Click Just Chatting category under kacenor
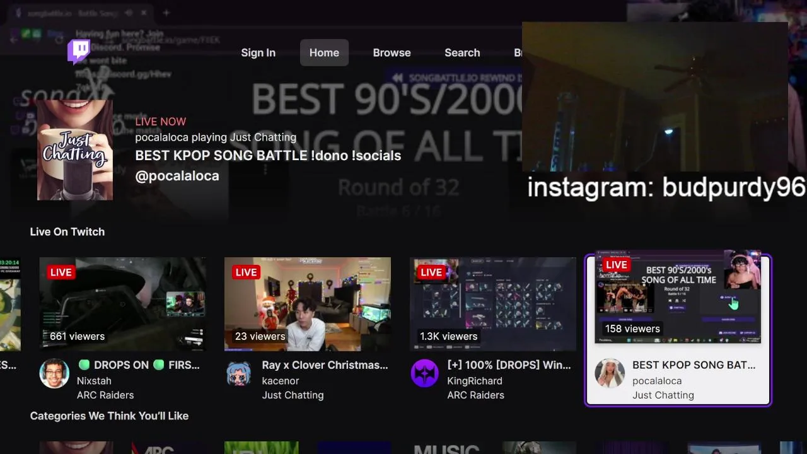The height and width of the screenshot is (454, 807). point(293,395)
